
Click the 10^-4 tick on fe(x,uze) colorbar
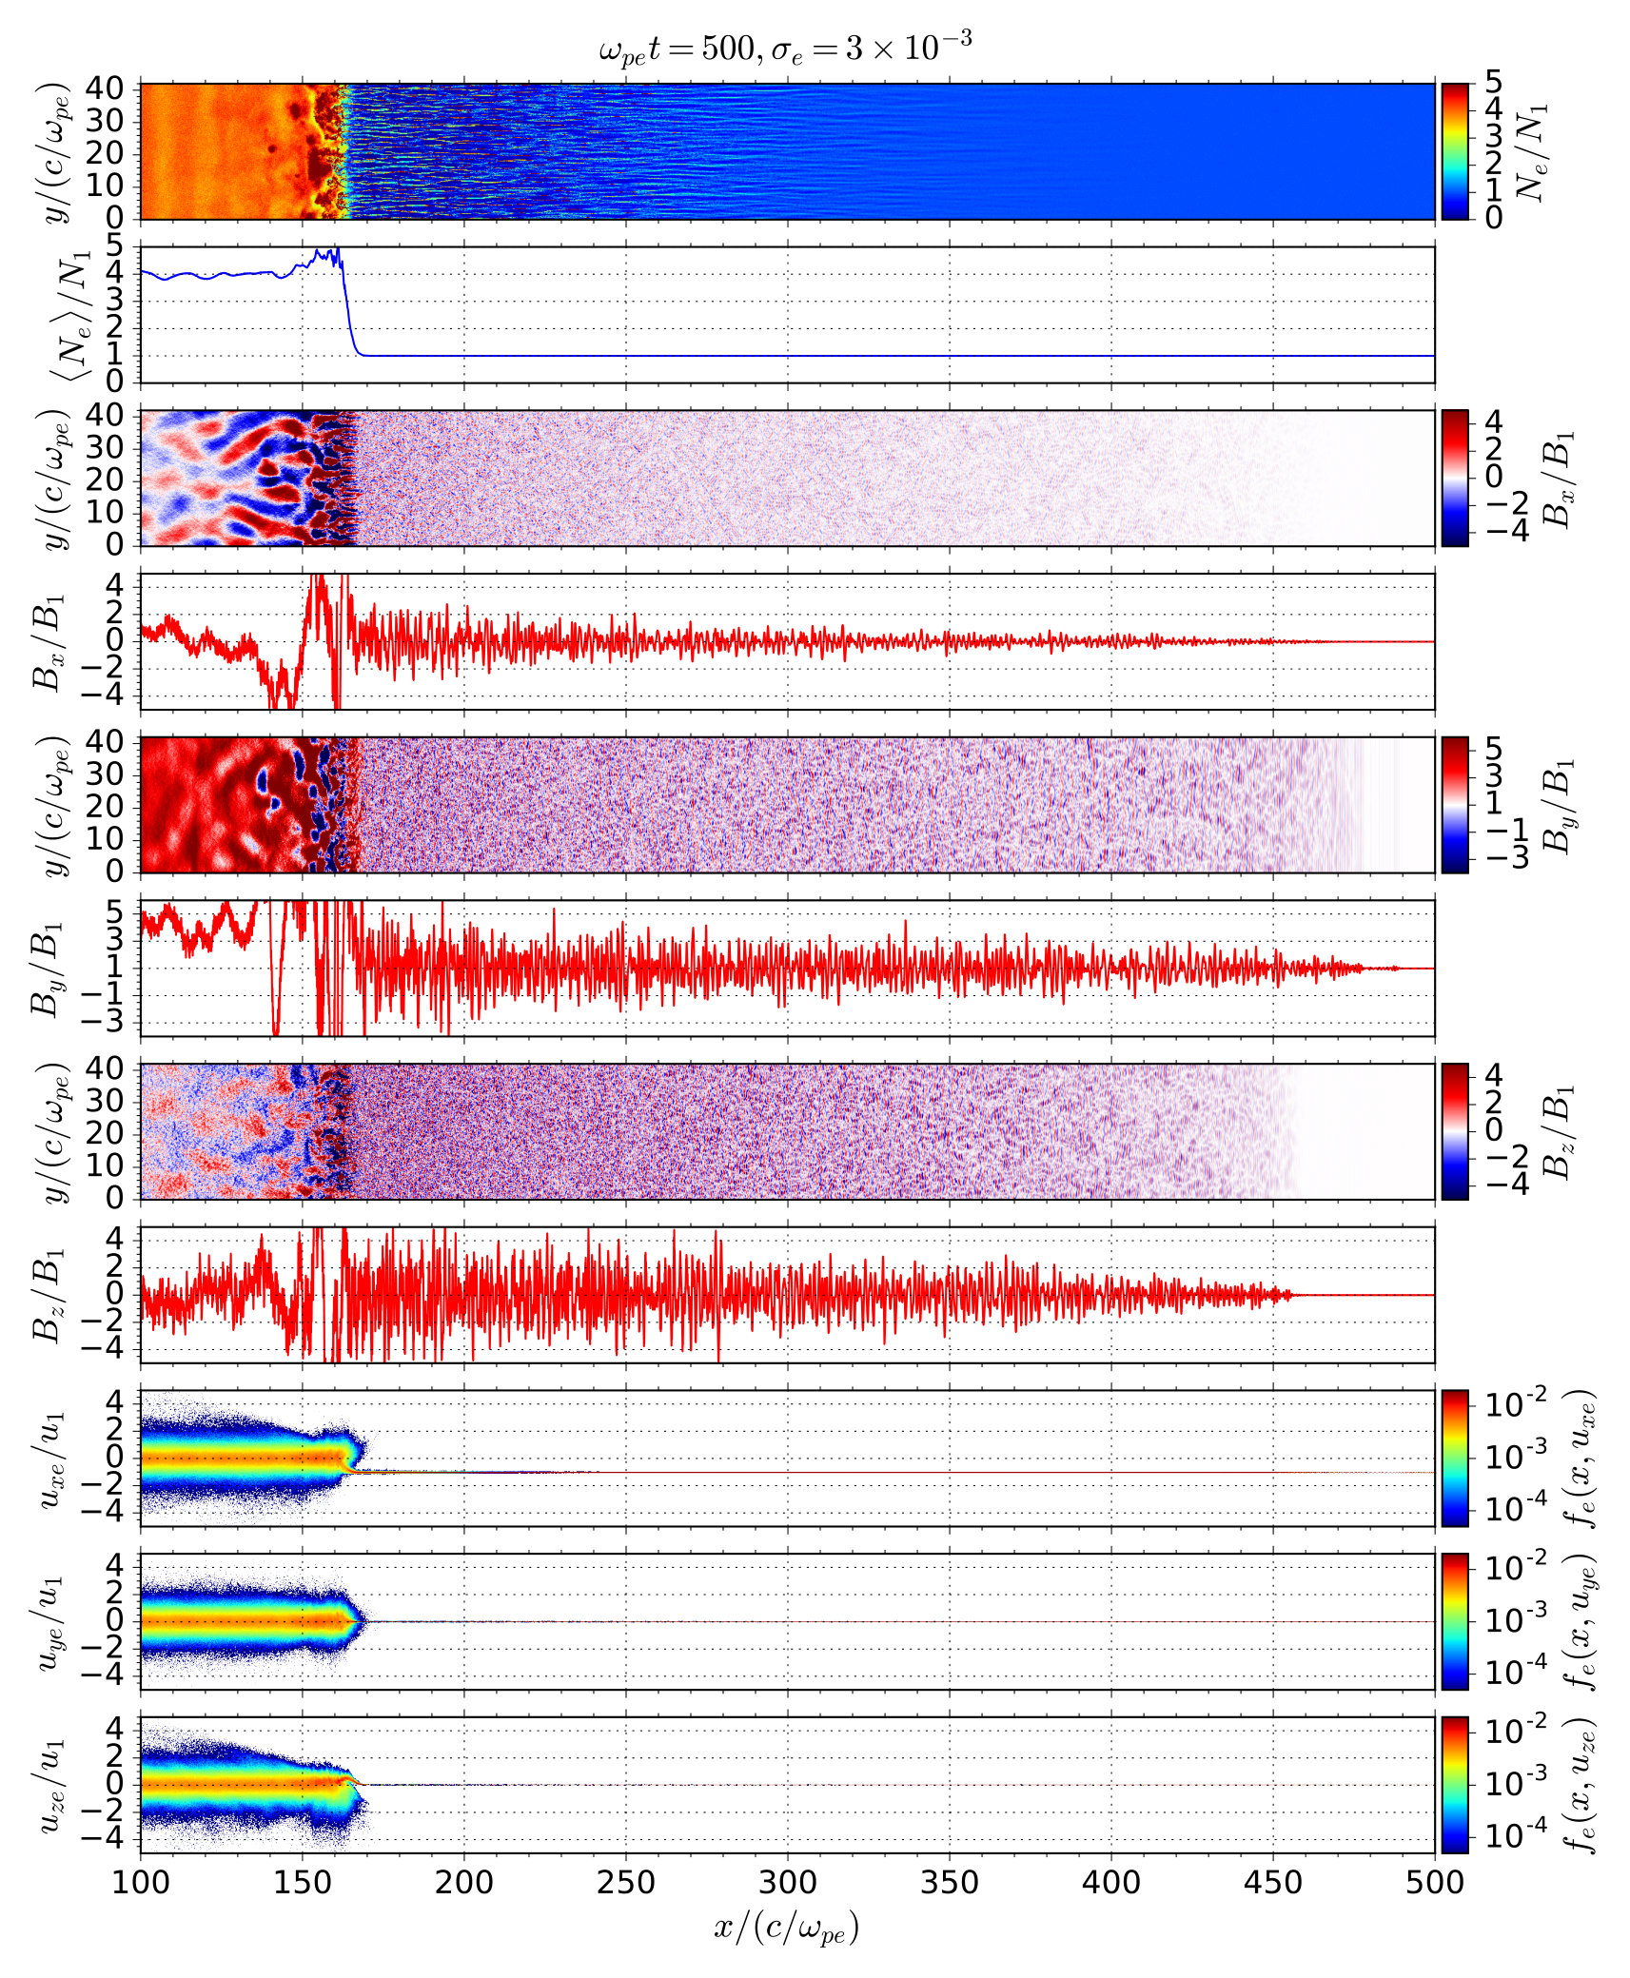1517,1834
